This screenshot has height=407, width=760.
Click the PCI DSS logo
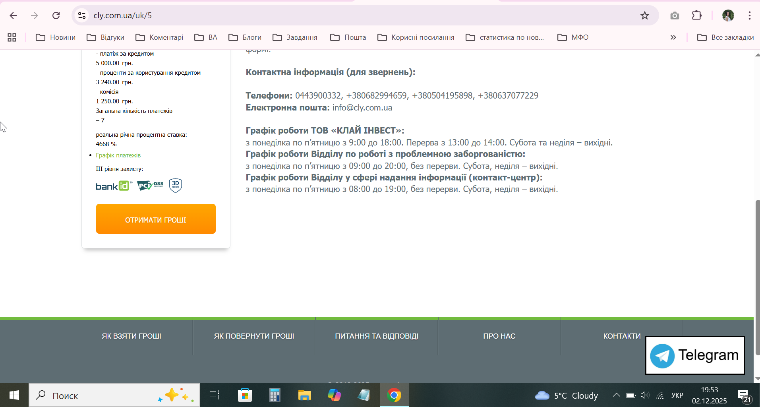click(x=150, y=186)
